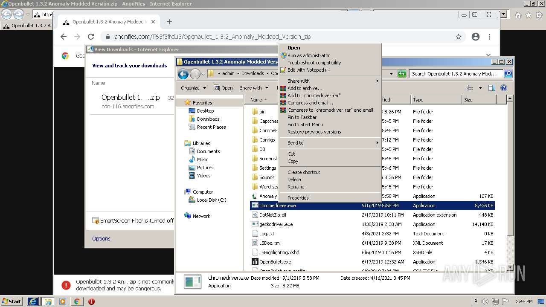Select 'Cut' from the context menu
Viewport: 546px width, 307px height.
tap(330, 154)
